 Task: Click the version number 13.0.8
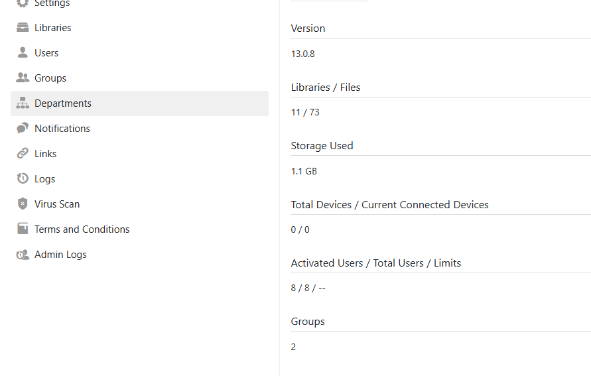[302, 54]
